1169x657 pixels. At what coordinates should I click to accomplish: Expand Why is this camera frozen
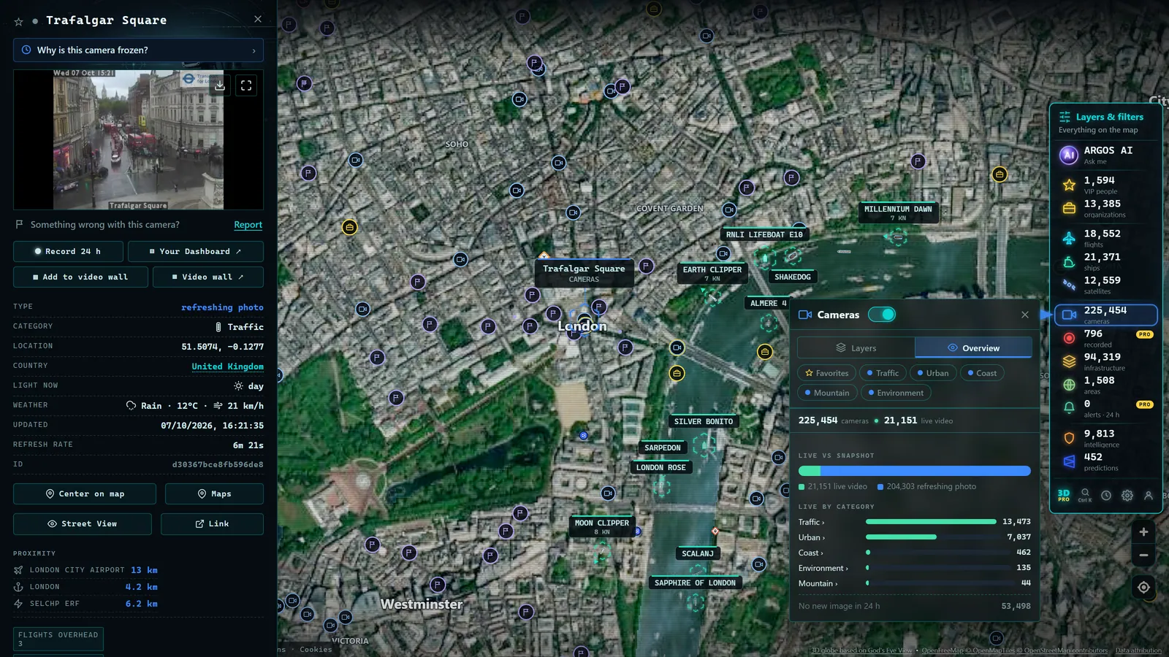pos(138,50)
